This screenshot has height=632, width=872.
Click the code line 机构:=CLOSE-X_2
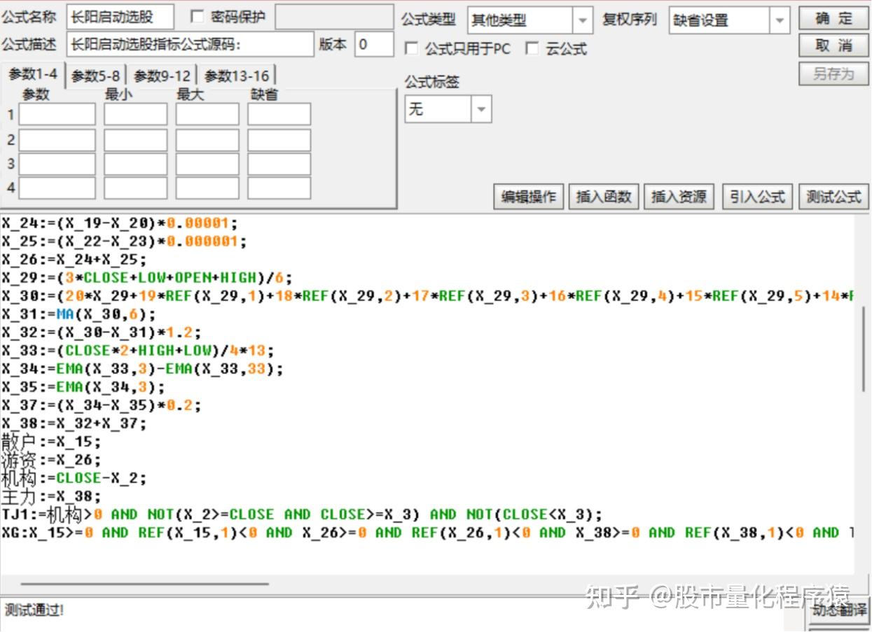point(74,478)
